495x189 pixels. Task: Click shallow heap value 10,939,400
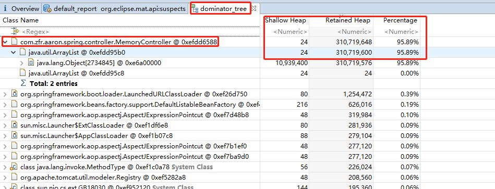point(292,62)
